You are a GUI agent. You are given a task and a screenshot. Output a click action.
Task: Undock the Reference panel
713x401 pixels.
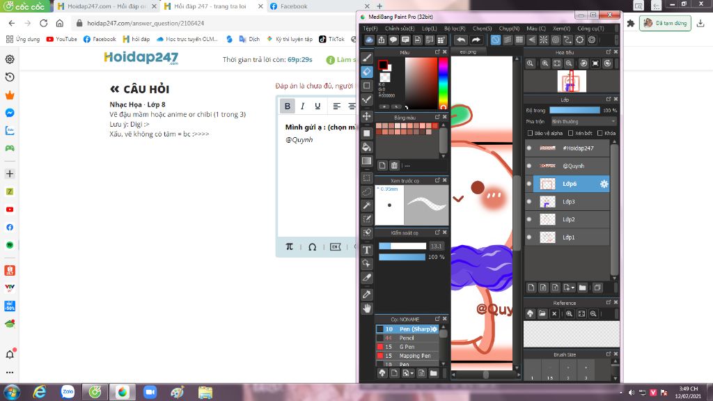pos(609,302)
